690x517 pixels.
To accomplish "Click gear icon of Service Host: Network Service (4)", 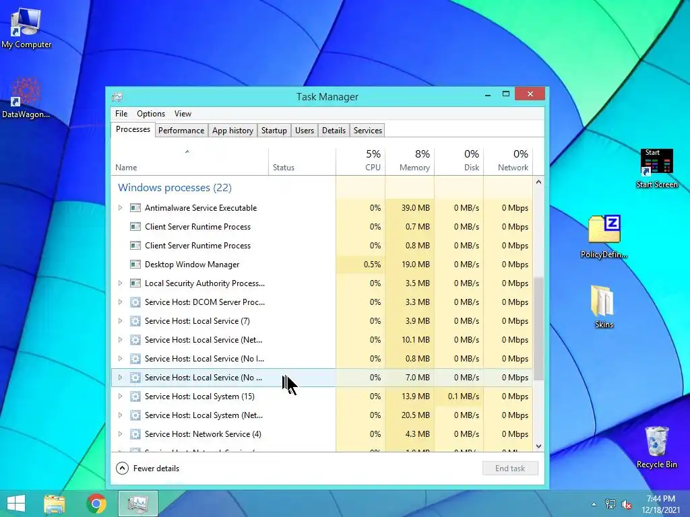I will [x=135, y=434].
